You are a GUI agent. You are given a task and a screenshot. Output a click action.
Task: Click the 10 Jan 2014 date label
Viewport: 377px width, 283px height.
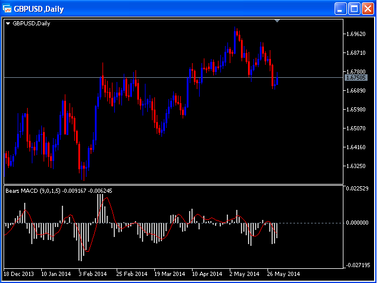coord(57,274)
